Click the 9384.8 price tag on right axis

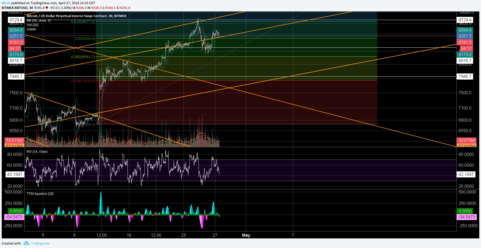pyautogui.click(x=465, y=30)
